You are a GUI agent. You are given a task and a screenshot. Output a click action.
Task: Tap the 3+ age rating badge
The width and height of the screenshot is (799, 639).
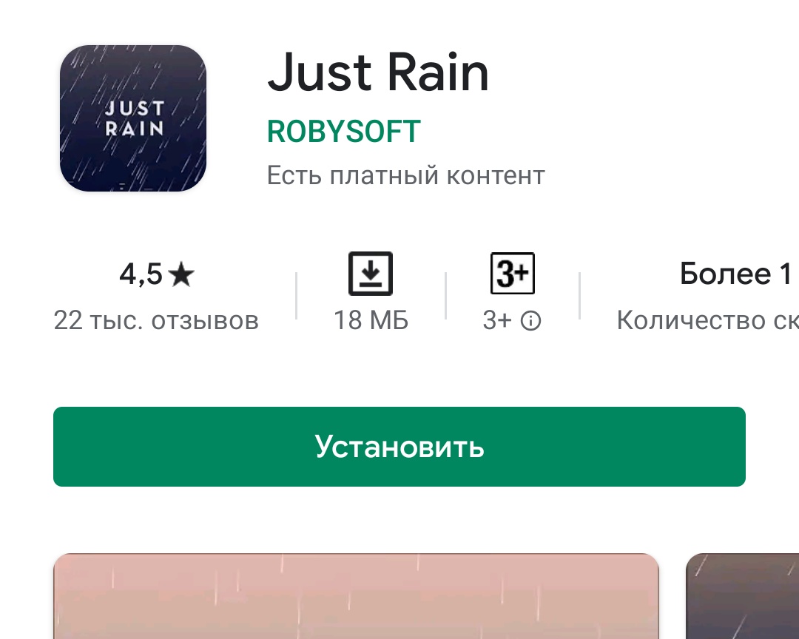[512, 273]
